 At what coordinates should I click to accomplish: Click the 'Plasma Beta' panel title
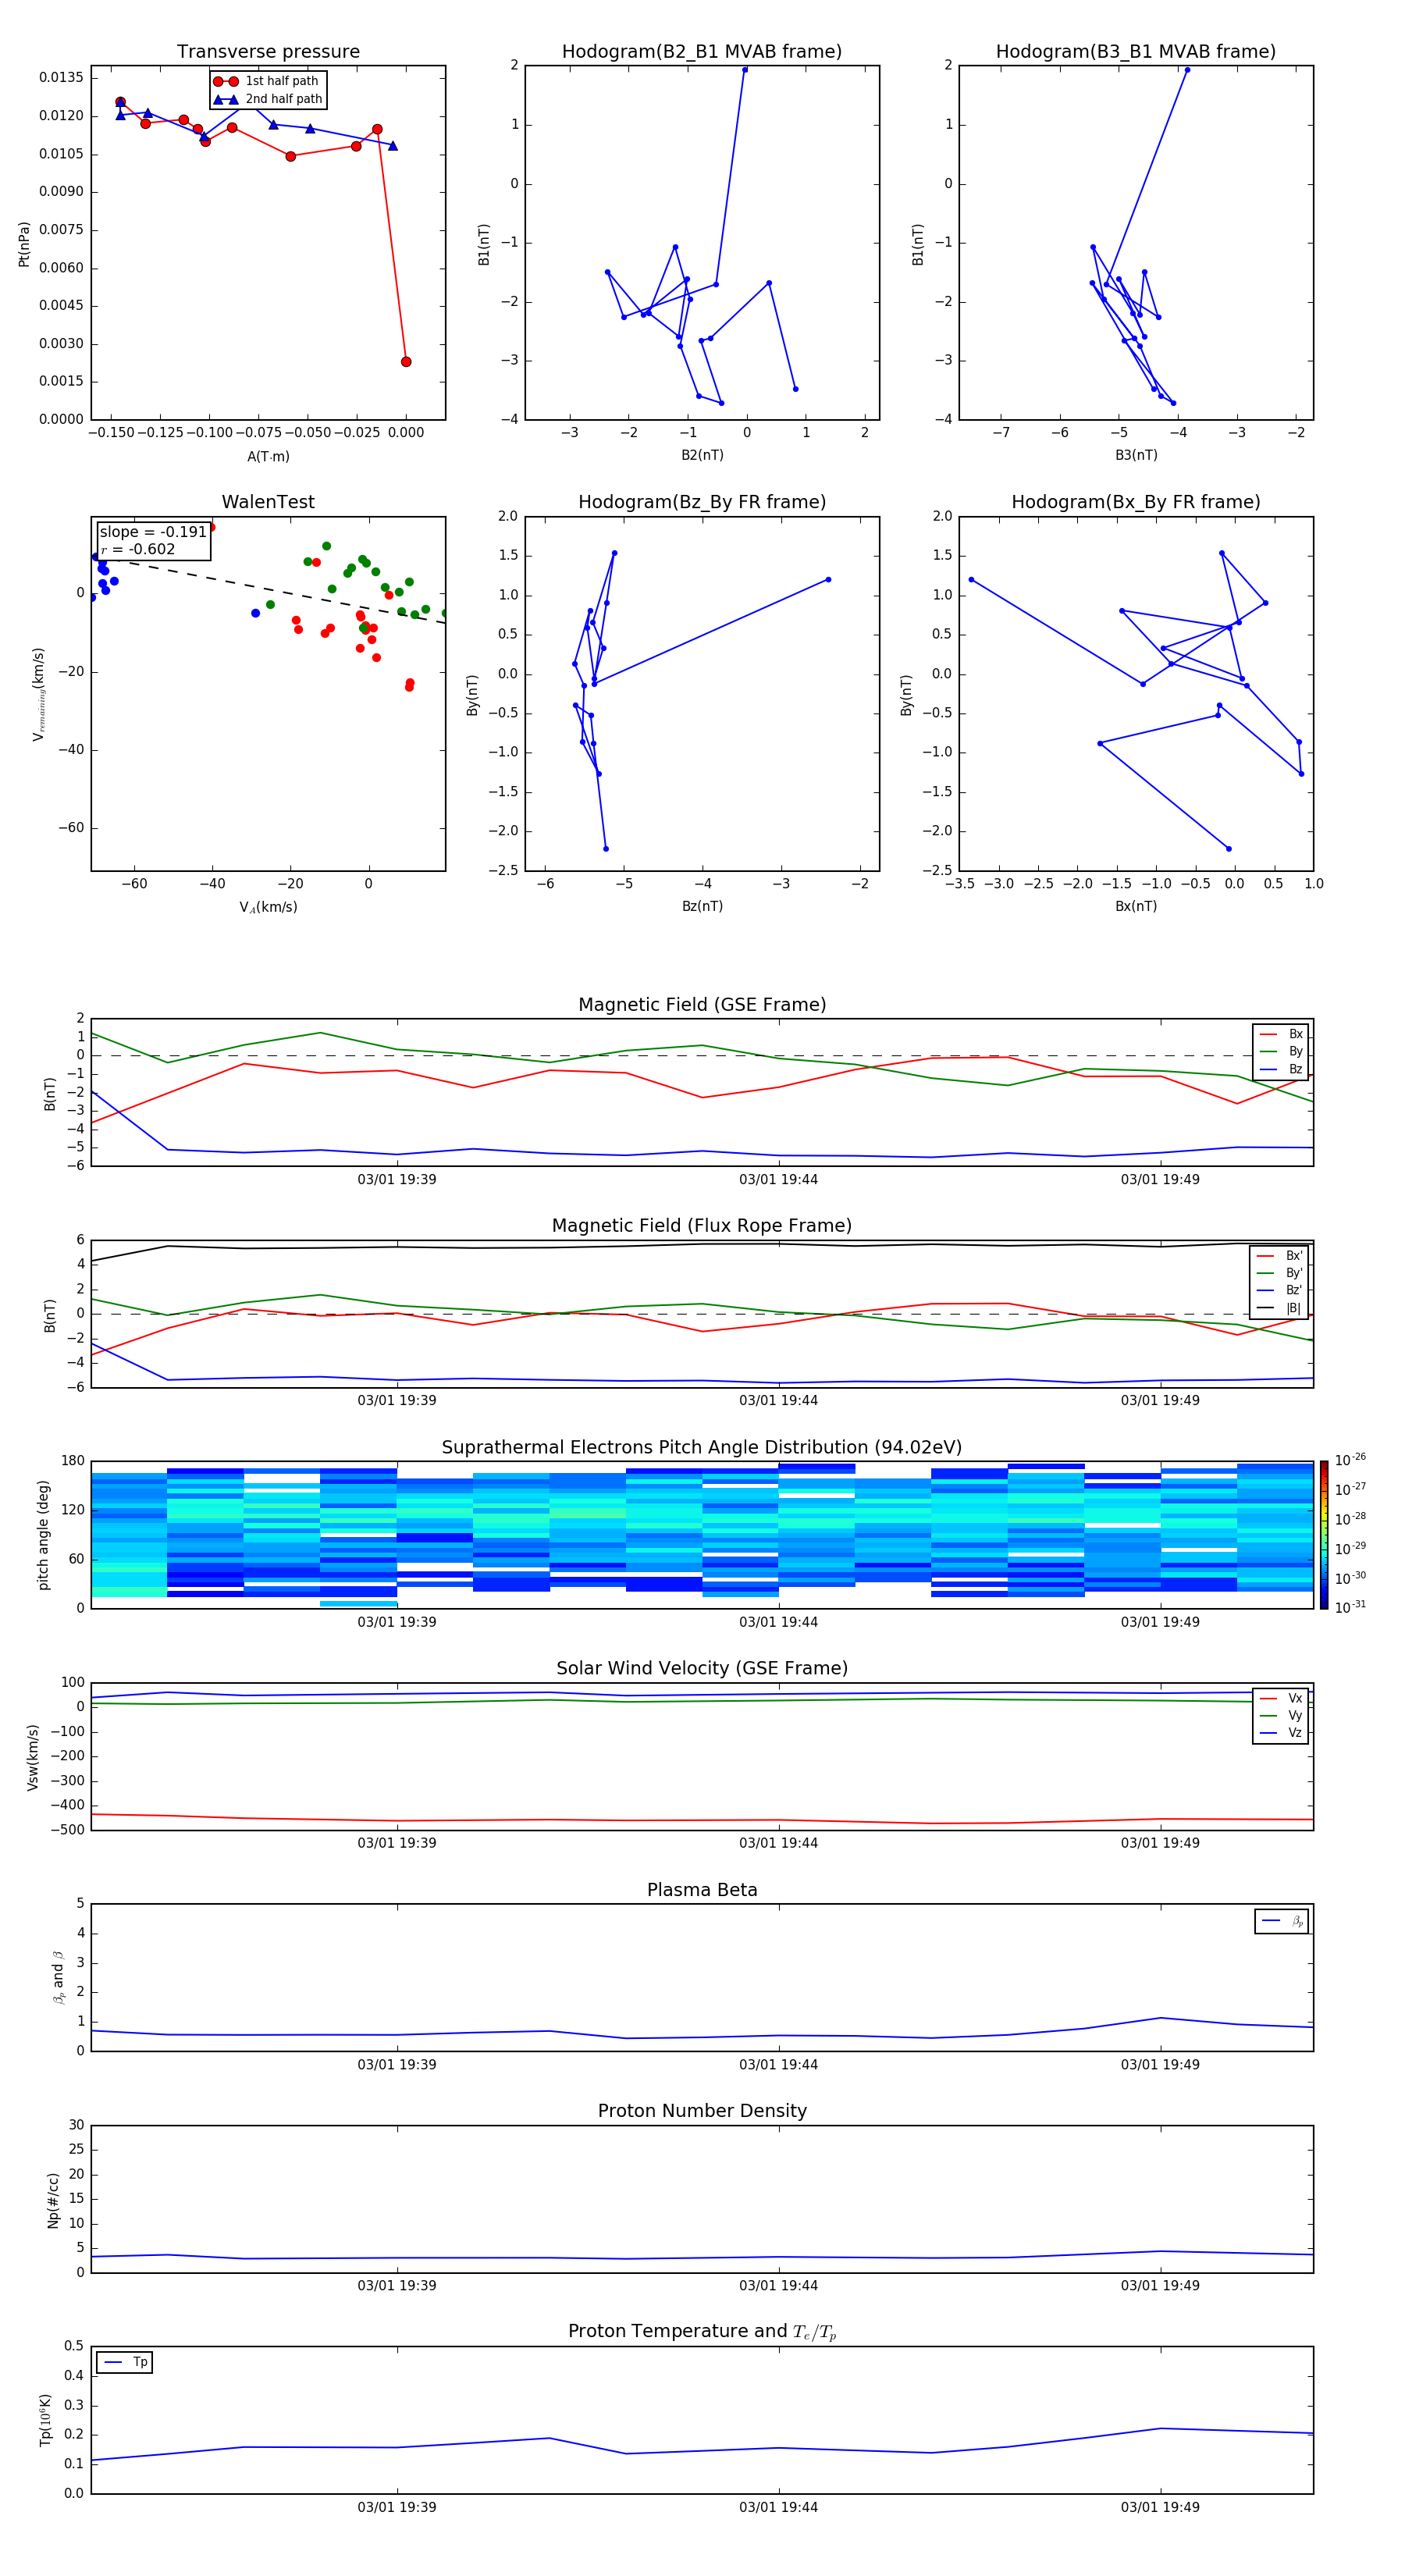(702, 1890)
